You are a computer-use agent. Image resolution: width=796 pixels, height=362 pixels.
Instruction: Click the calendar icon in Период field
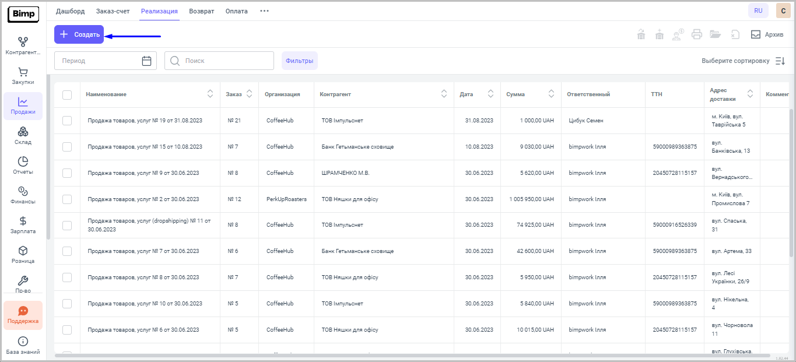tap(146, 61)
